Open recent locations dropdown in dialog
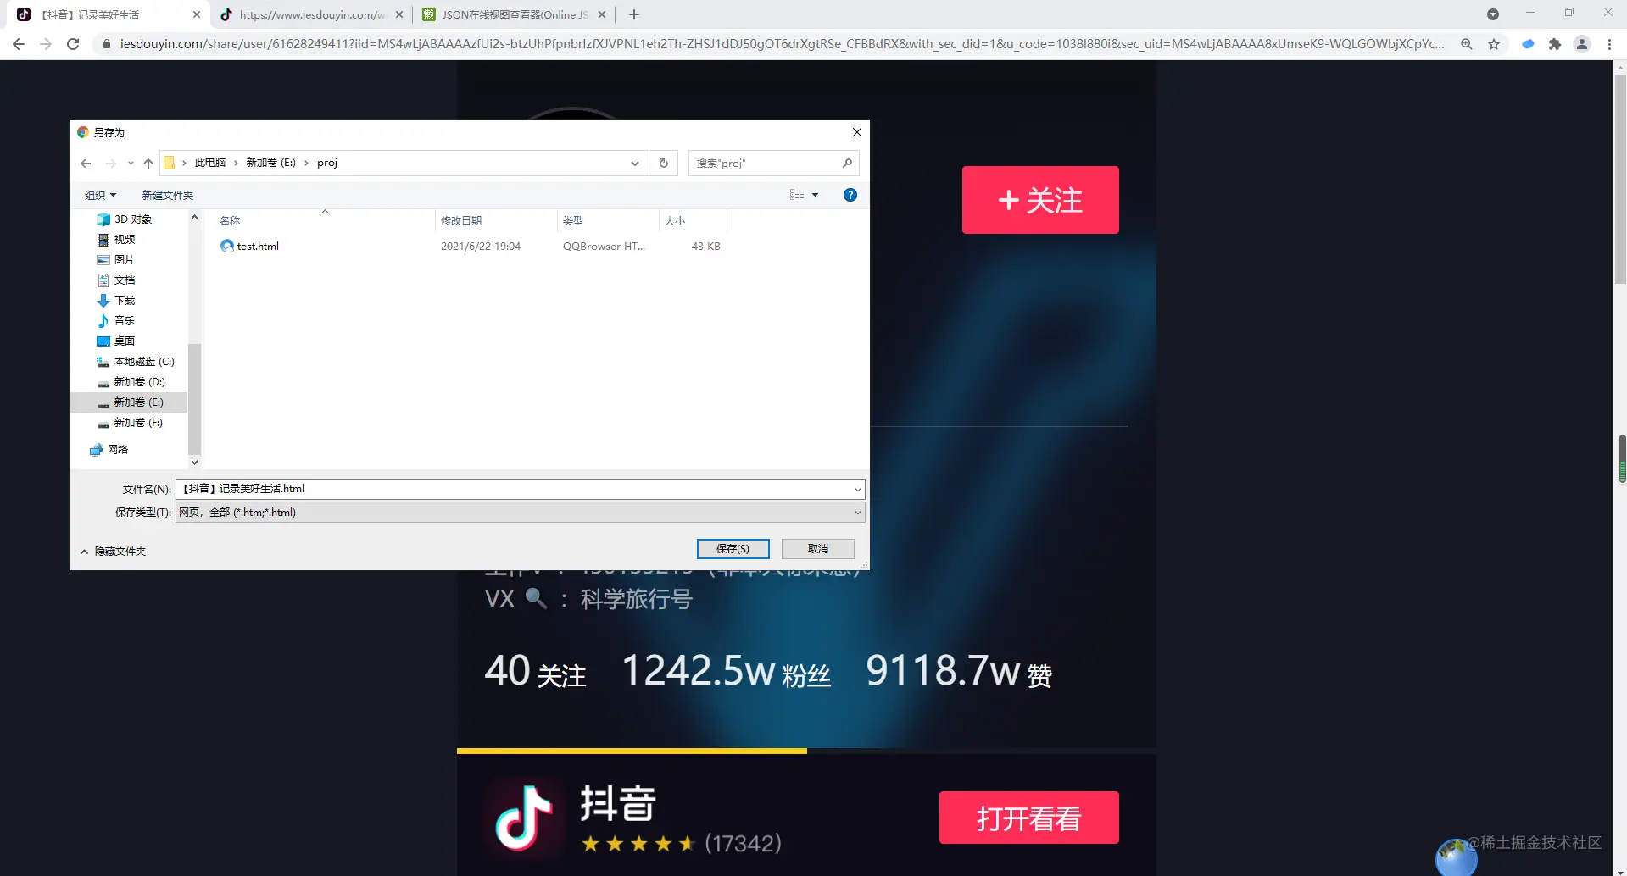The image size is (1627, 876). coord(131,164)
